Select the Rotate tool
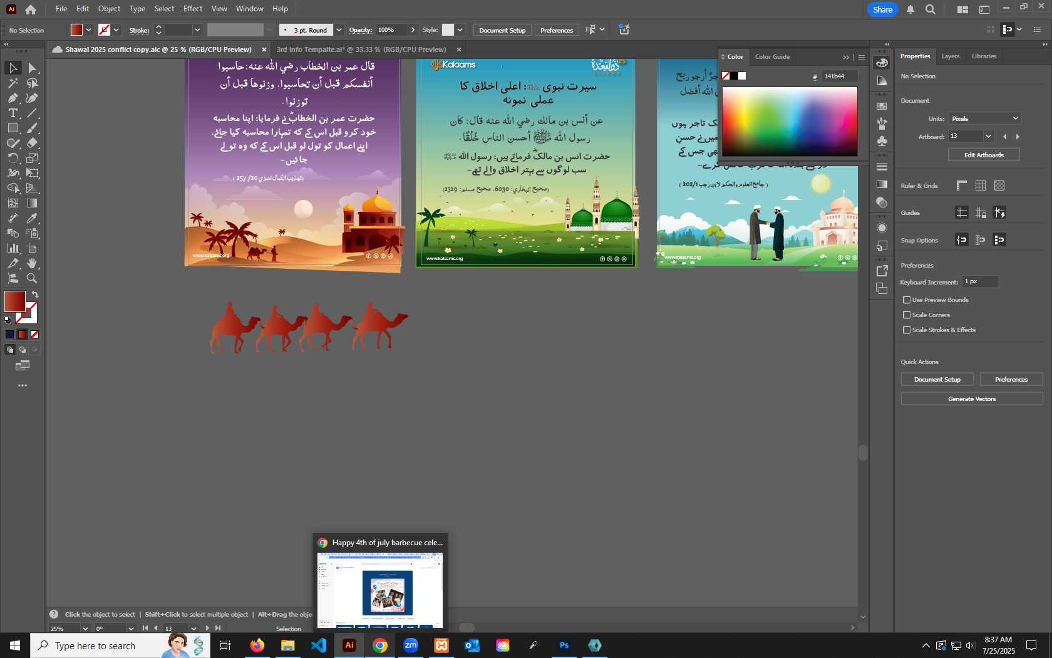1052x658 pixels. (x=13, y=158)
